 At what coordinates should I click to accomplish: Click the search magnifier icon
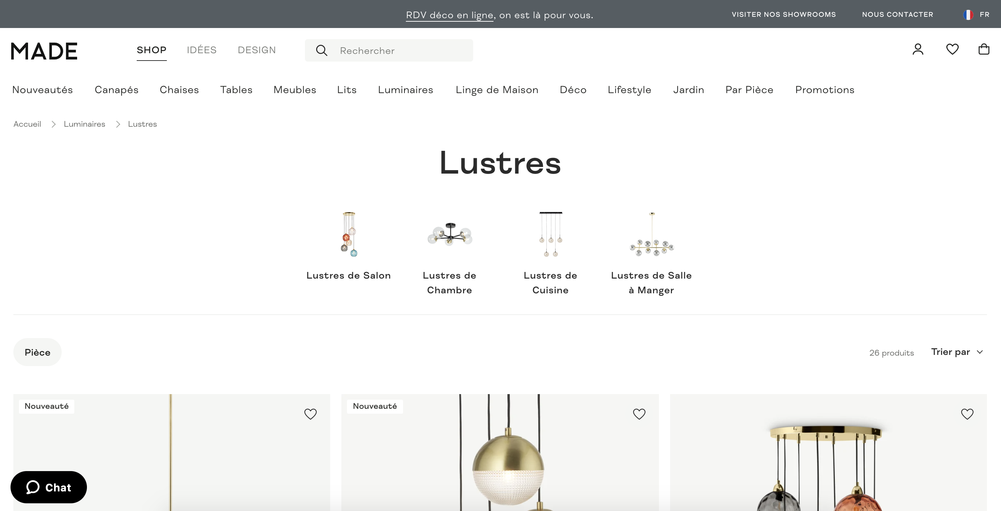(x=321, y=50)
